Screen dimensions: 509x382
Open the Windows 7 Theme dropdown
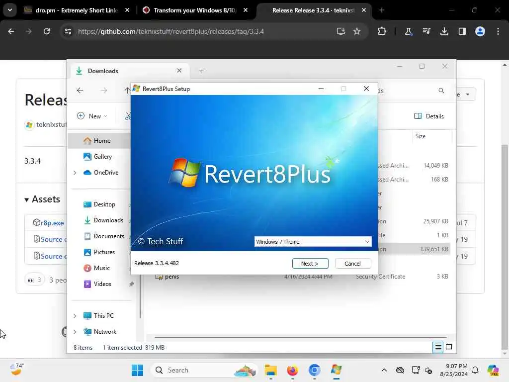pyautogui.click(x=313, y=242)
